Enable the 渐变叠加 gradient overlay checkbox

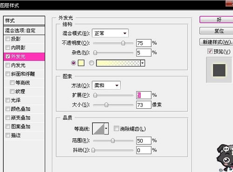click(8, 118)
